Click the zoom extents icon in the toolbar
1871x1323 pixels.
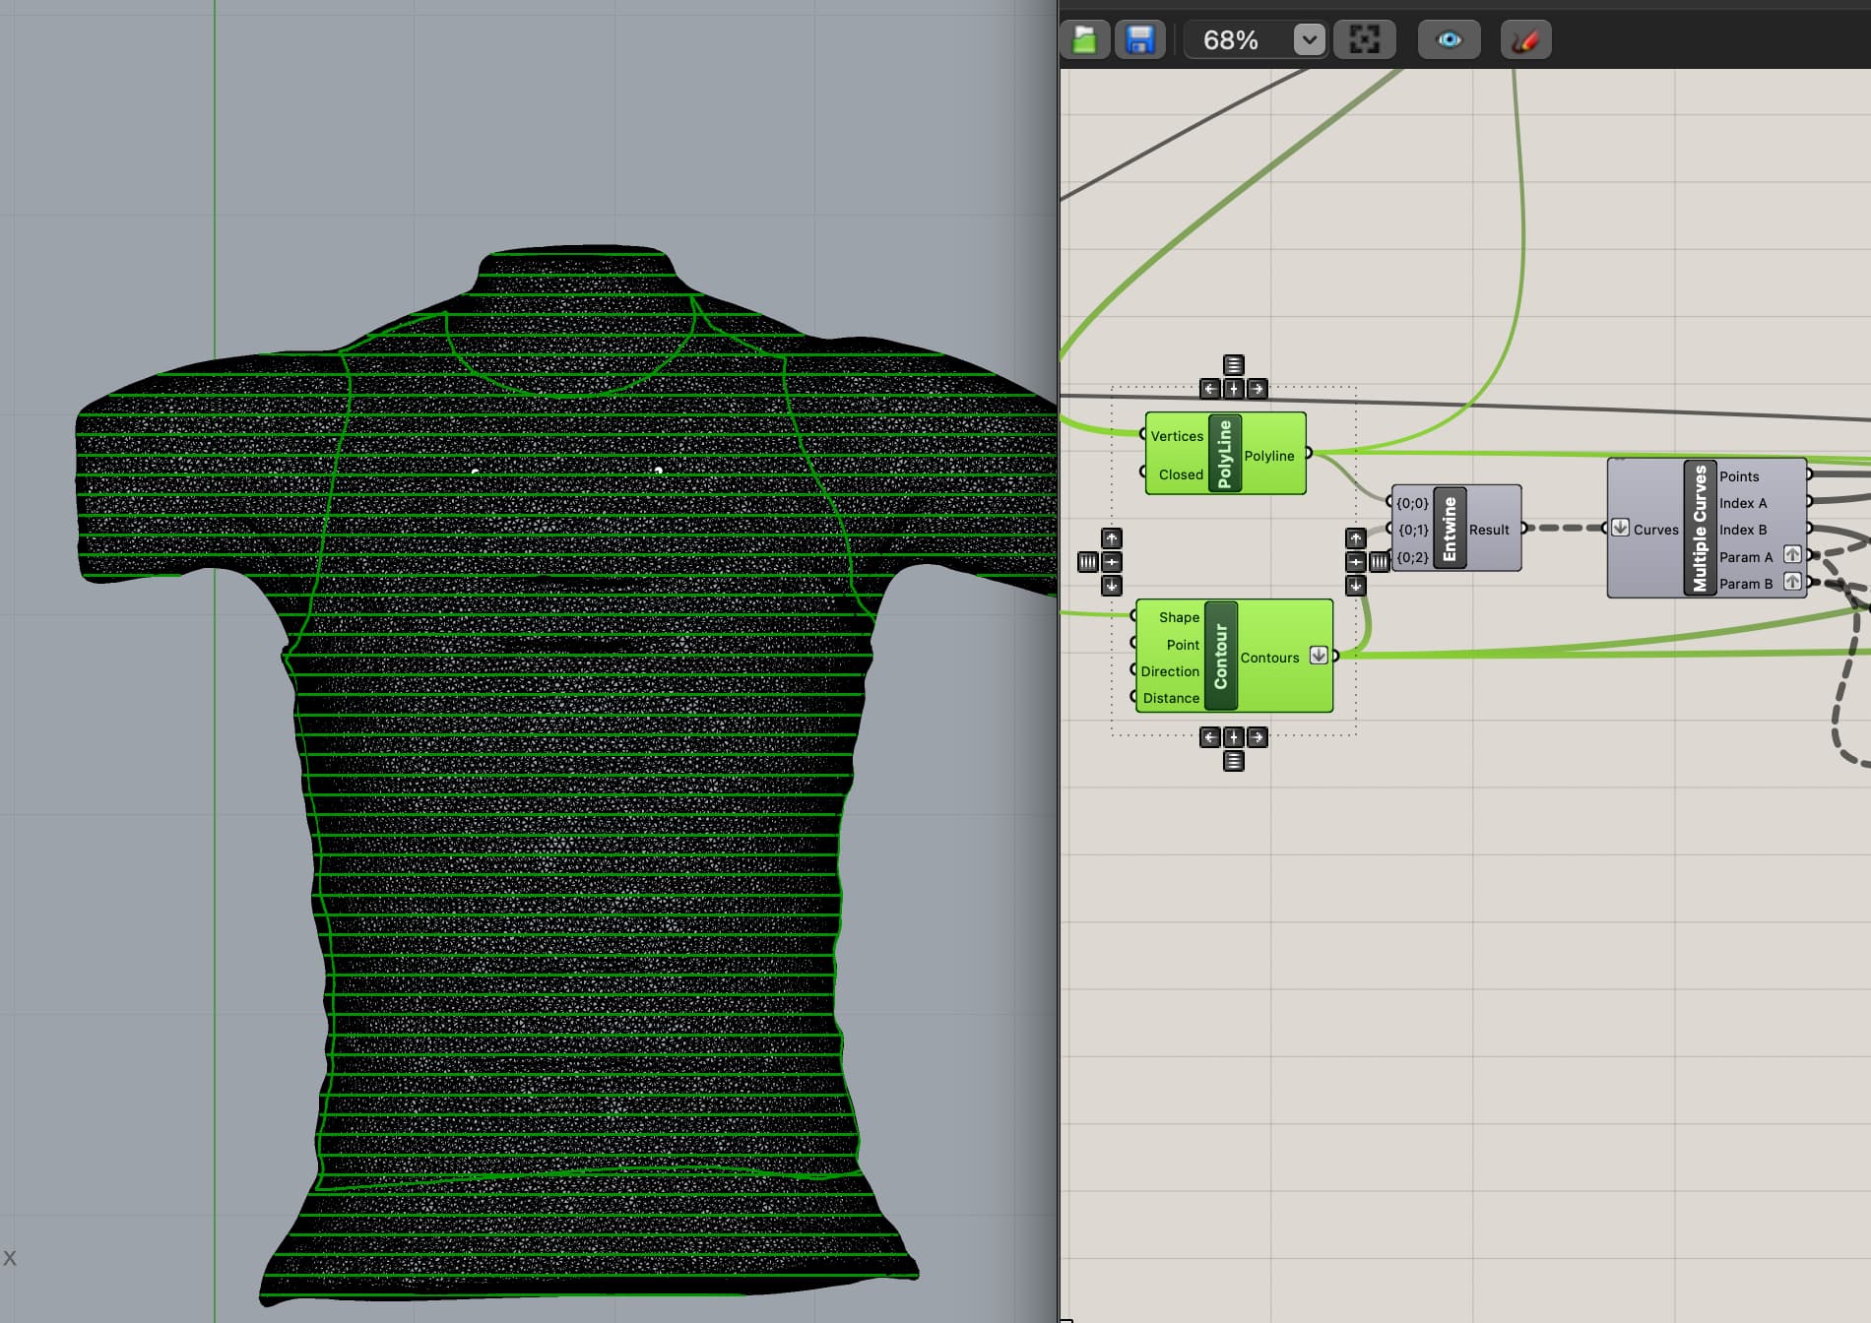[x=1364, y=40]
